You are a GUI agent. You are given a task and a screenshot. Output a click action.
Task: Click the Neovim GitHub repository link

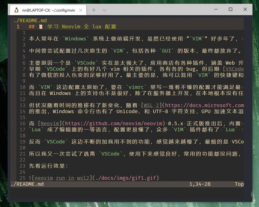tap(50, 123)
